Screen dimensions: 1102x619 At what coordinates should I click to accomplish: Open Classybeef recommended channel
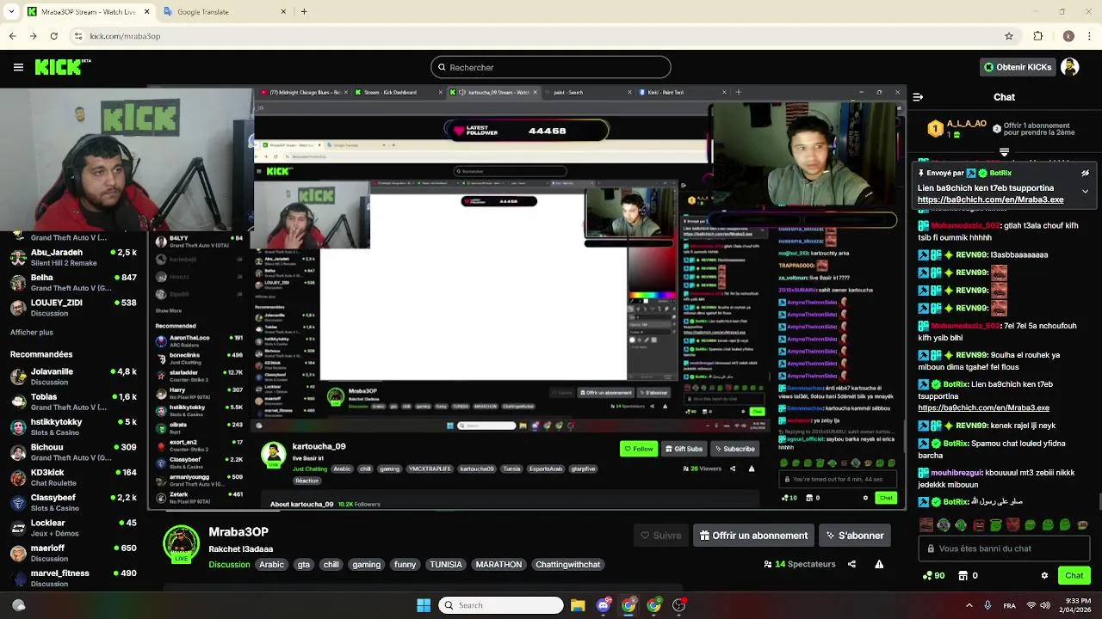click(72, 502)
